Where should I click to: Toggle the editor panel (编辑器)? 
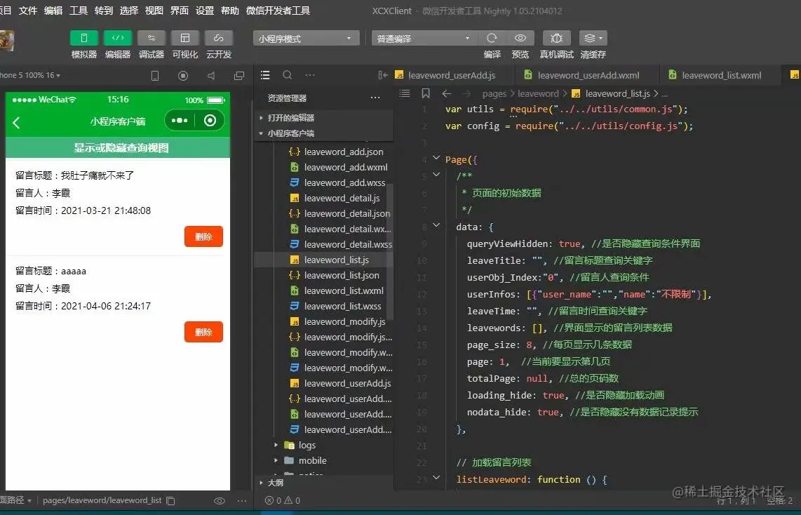coord(118,39)
